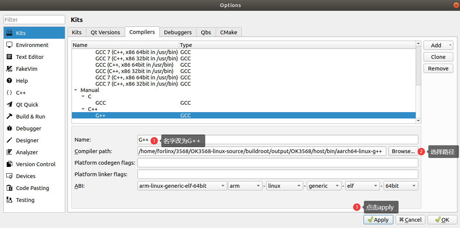
Task: Select the Environment category icon
Action: tap(9, 45)
